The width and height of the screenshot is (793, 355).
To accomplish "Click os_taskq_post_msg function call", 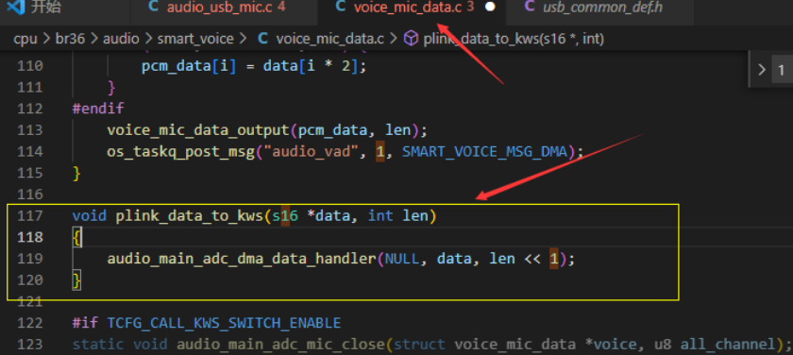I will pyautogui.click(x=180, y=151).
